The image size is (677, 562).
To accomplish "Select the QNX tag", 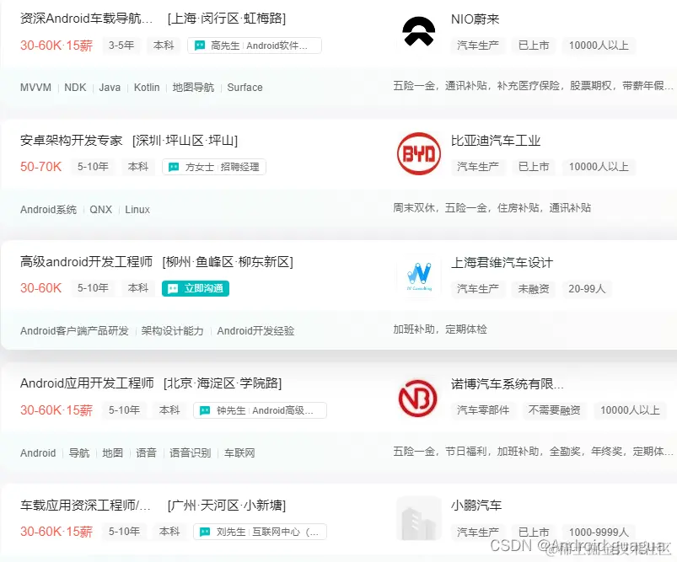I will tap(100, 209).
